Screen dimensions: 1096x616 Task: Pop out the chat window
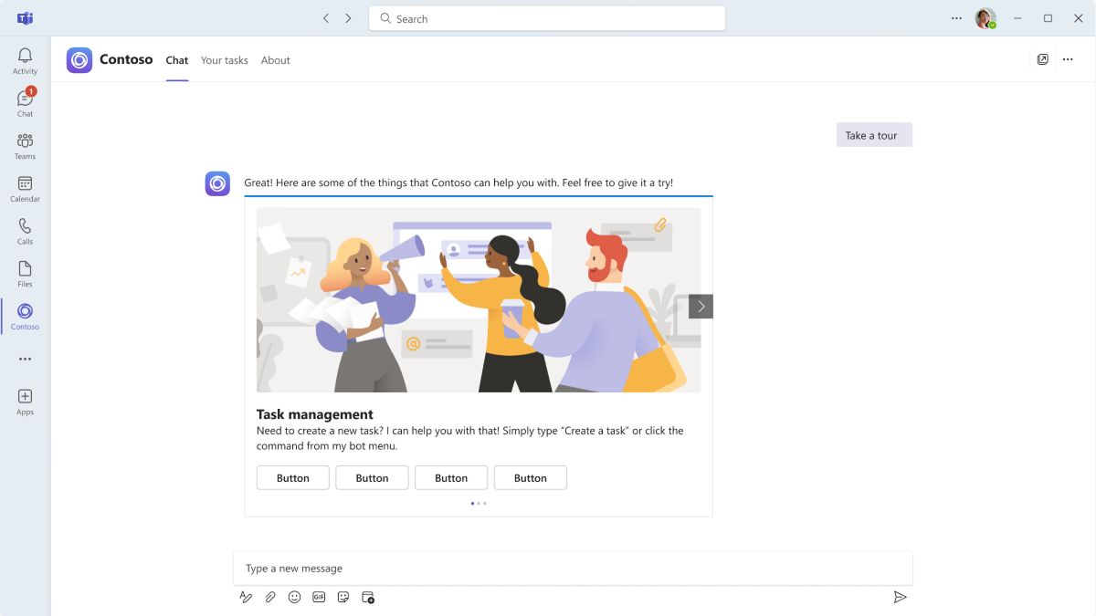tap(1043, 59)
